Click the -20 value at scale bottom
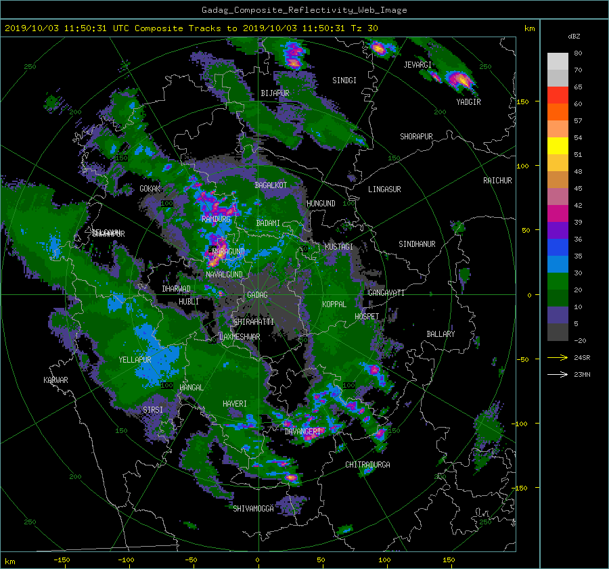This screenshot has width=609, height=569. (x=580, y=340)
